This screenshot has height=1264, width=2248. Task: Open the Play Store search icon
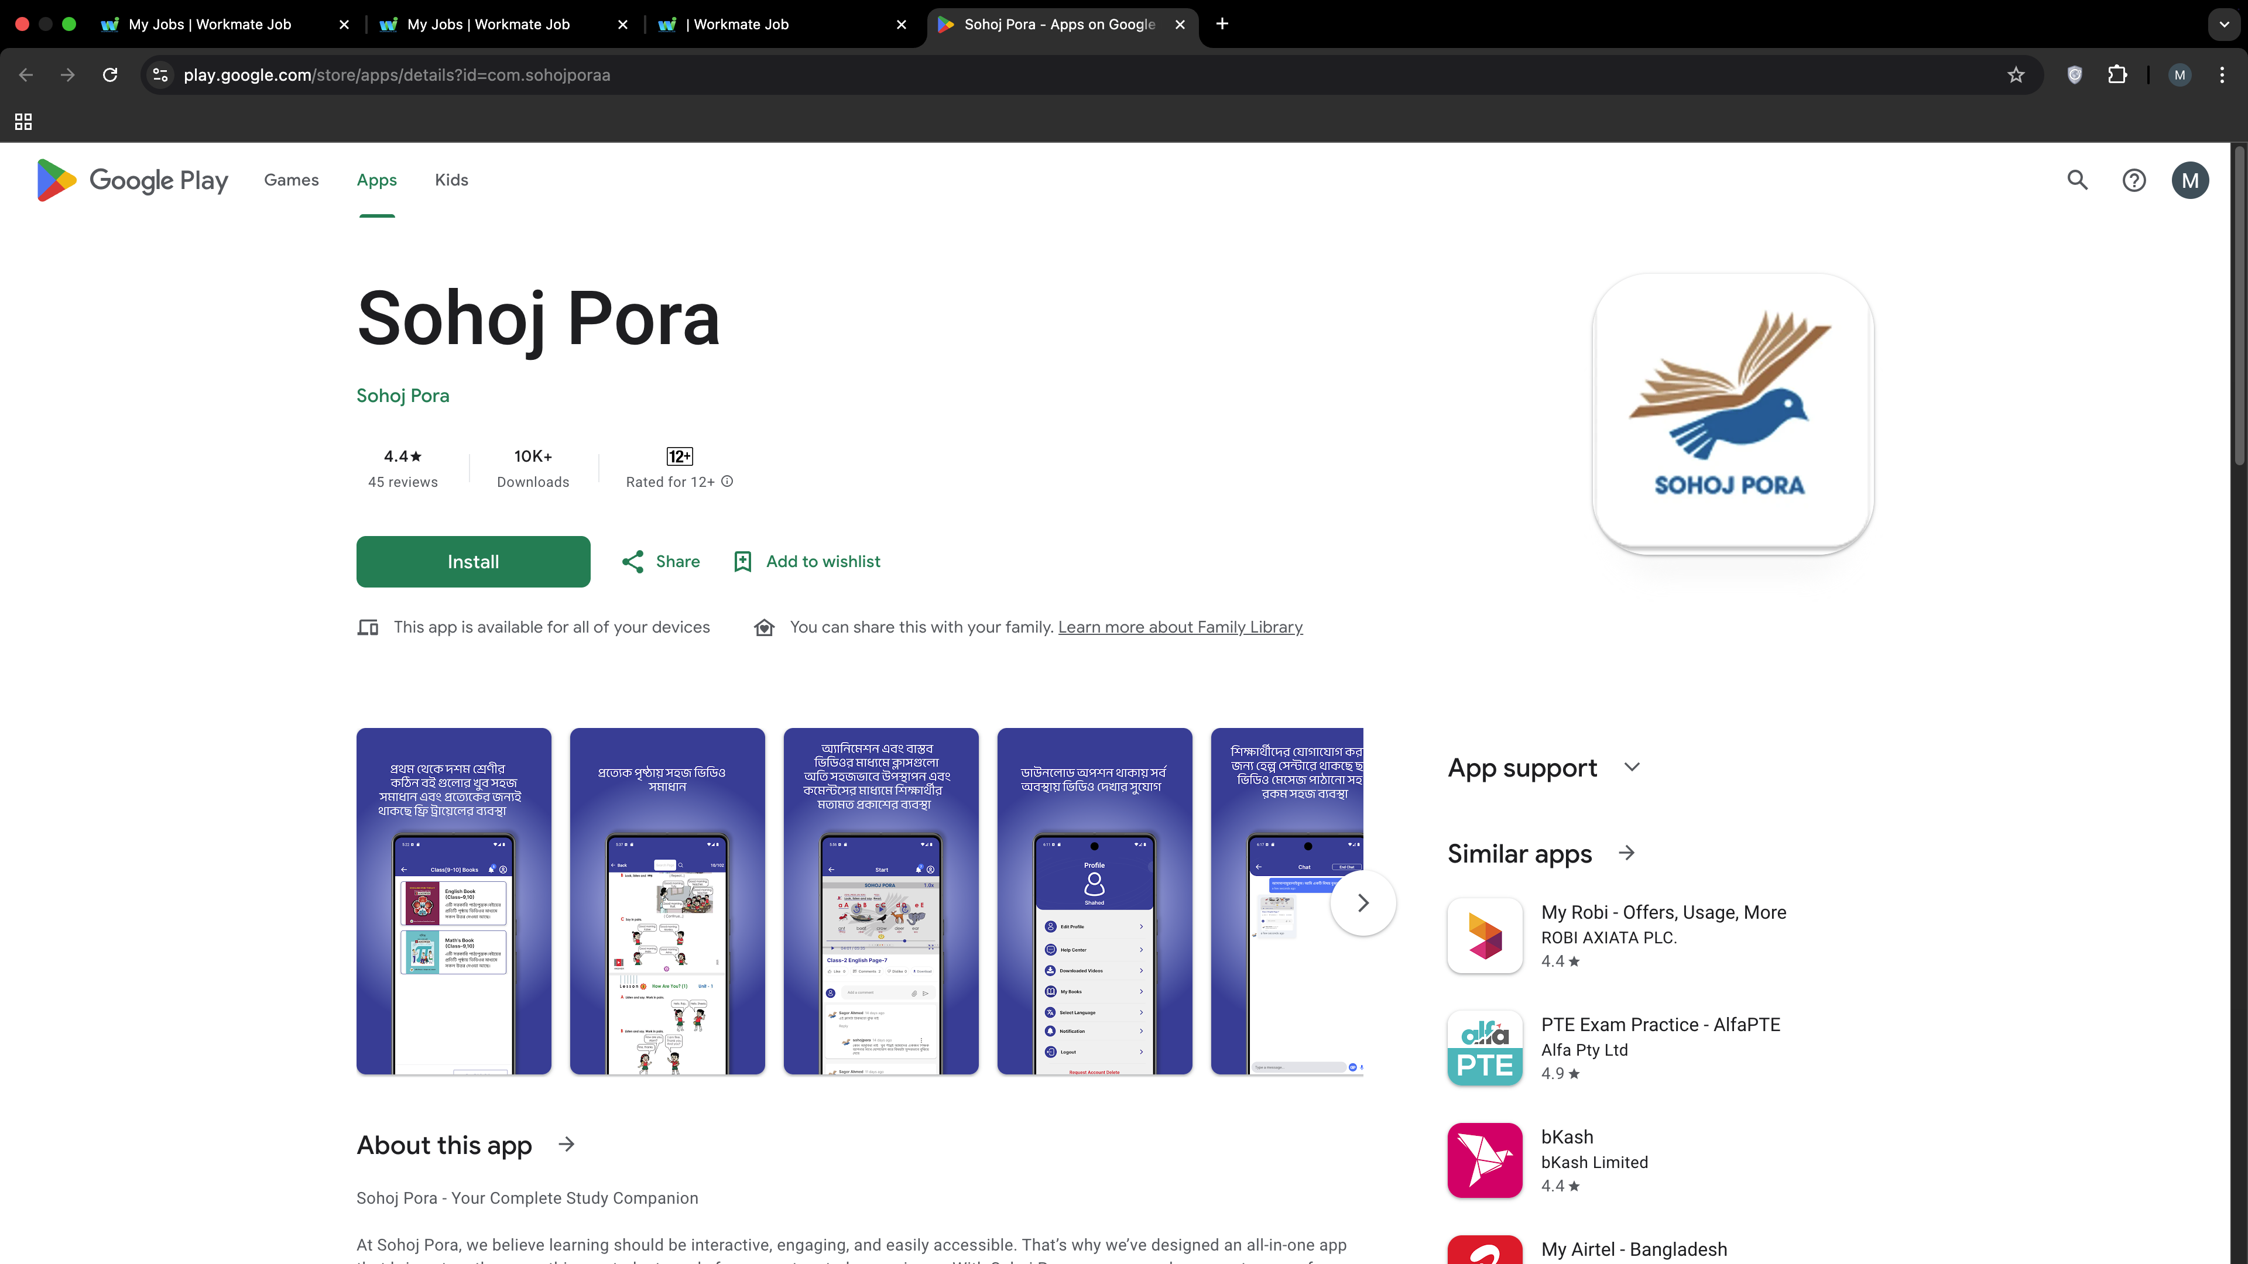[2077, 180]
